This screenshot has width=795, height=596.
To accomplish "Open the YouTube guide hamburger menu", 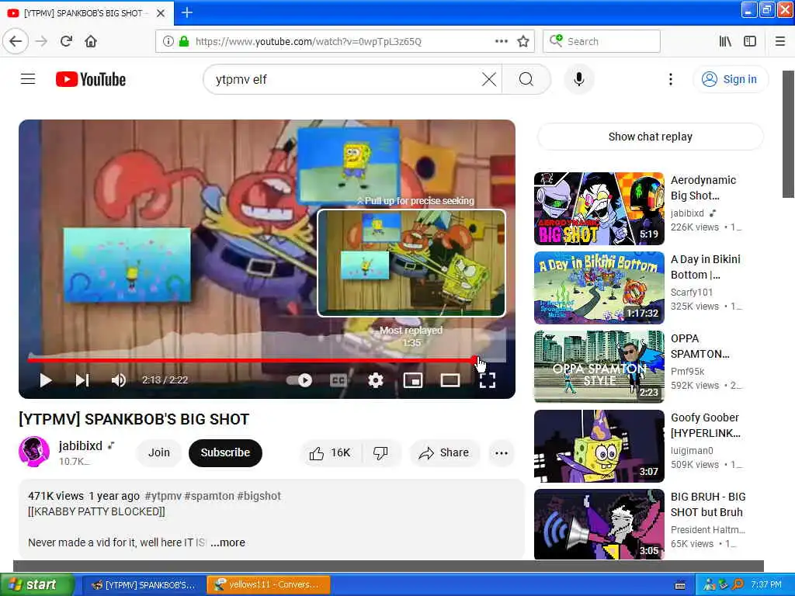I will coord(28,79).
